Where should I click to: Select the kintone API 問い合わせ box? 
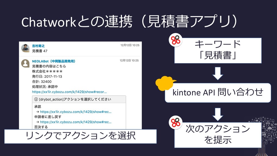click(218, 93)
